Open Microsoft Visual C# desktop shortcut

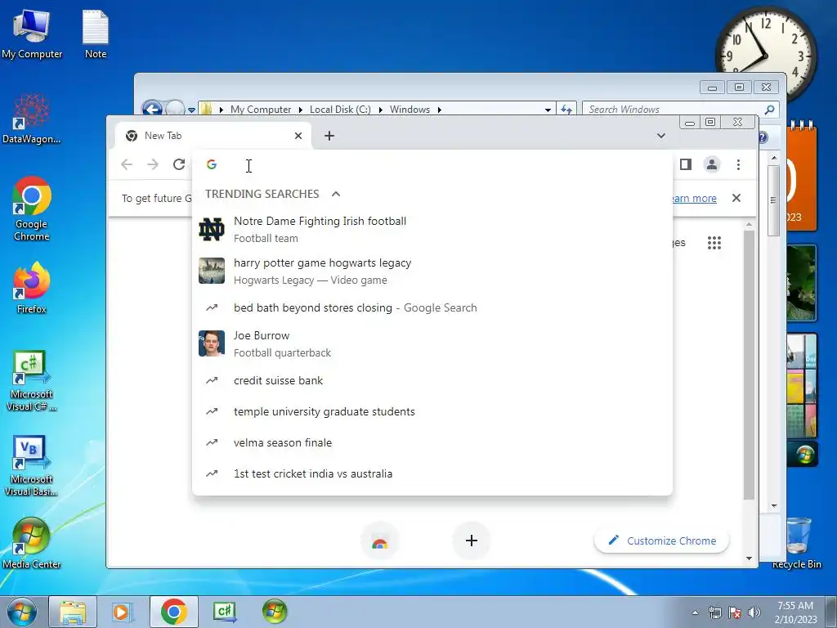(x=32, y=381)
